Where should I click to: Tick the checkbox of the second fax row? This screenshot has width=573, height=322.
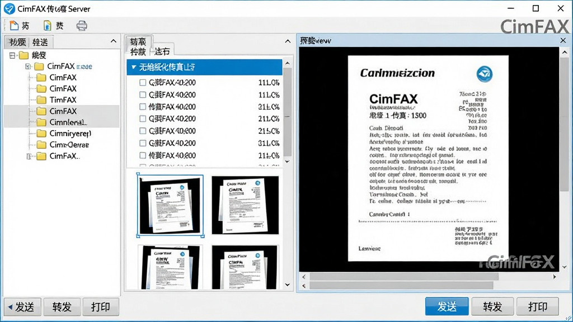pos(143,94)
